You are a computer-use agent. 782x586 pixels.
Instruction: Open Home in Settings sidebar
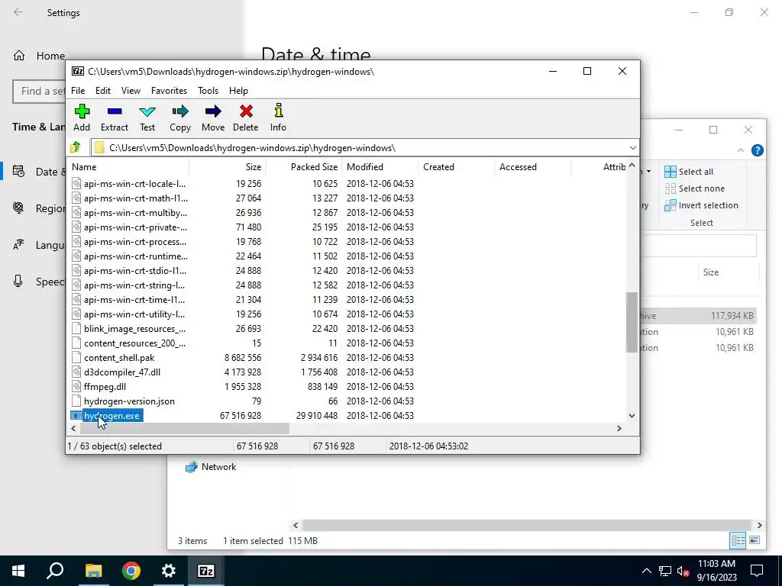pos(39,56)
